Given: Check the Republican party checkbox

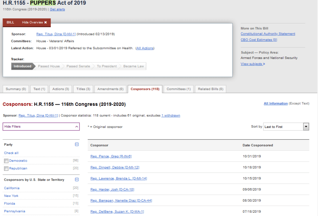Looking at the screenshot, I should coord(6,169).
